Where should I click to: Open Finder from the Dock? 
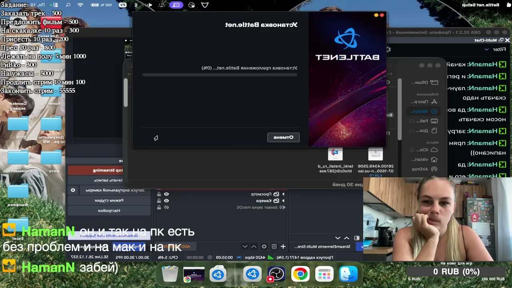click(x=348, y=274)
